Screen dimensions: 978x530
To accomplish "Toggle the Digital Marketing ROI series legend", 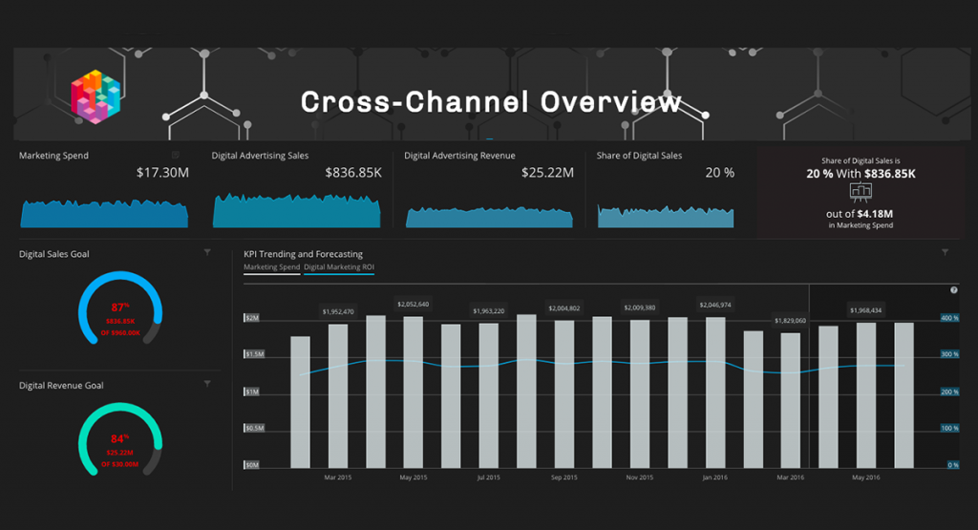I will (339, 266).
